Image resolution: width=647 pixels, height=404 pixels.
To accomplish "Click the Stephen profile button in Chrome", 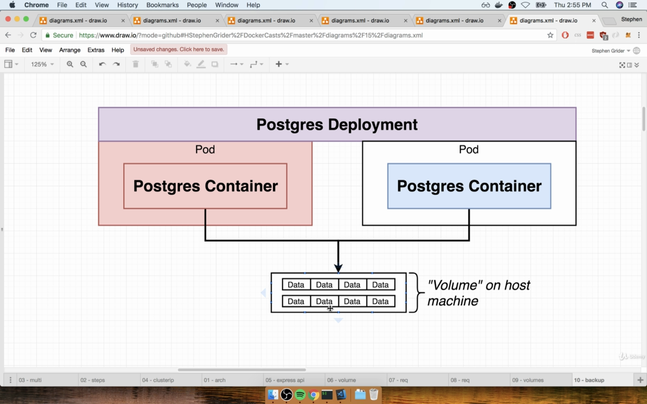I will [631, 19].
